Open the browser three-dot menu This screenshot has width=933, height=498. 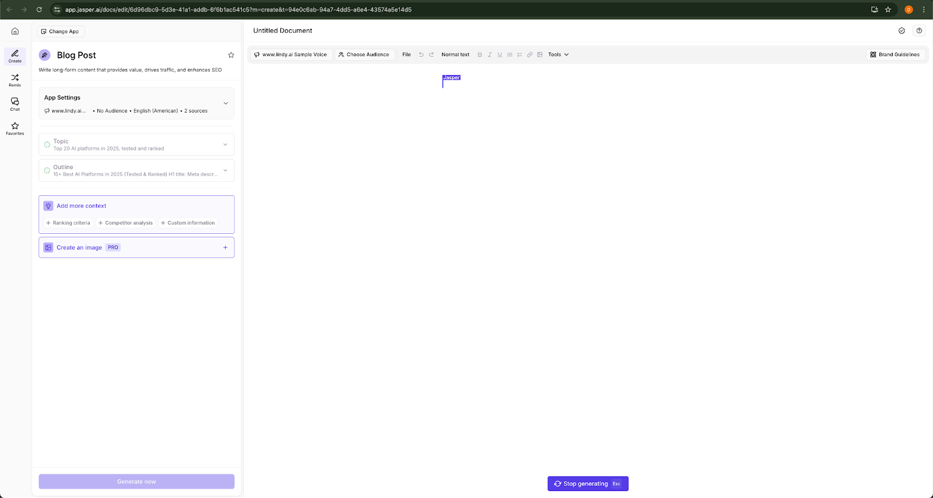924,9
